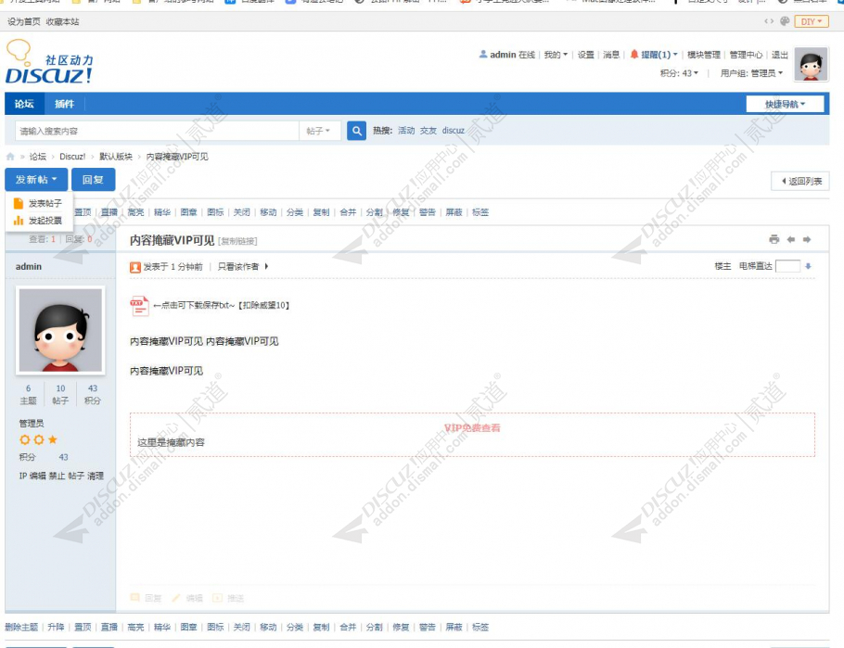Click the 只看该作者 link

coord(238,266)
